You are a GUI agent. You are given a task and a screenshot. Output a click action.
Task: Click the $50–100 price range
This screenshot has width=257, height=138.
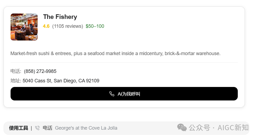(x=95, y=26)
